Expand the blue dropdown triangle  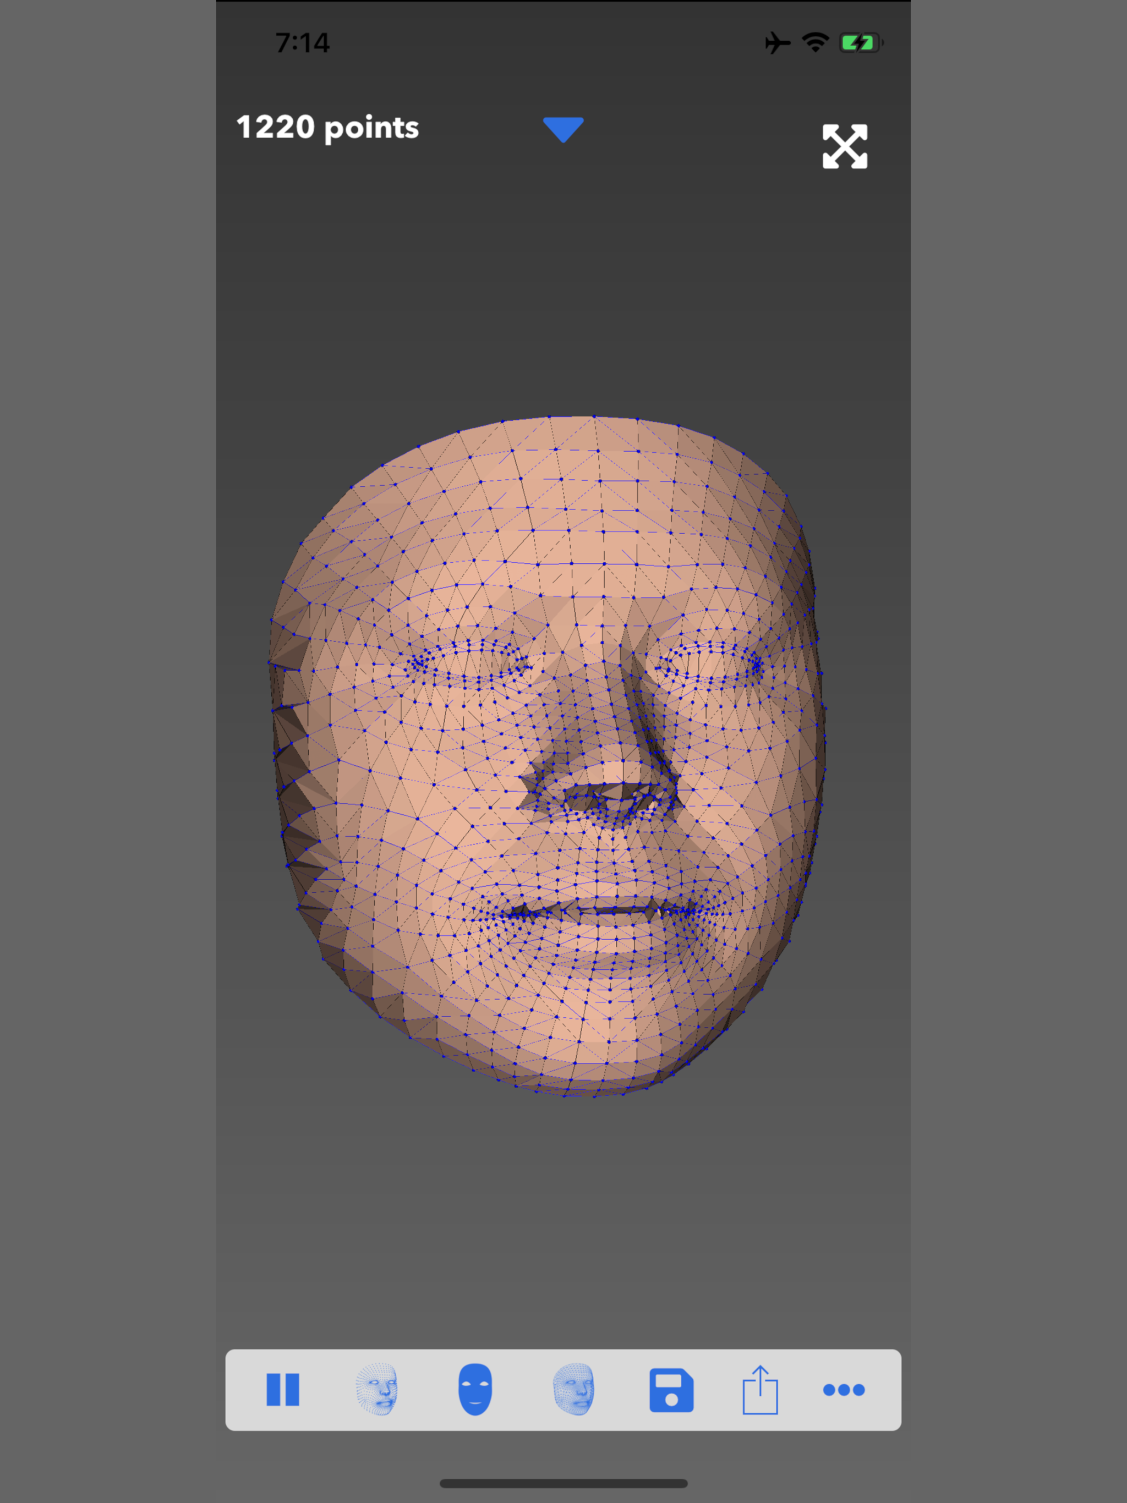(x=563, y=130)
